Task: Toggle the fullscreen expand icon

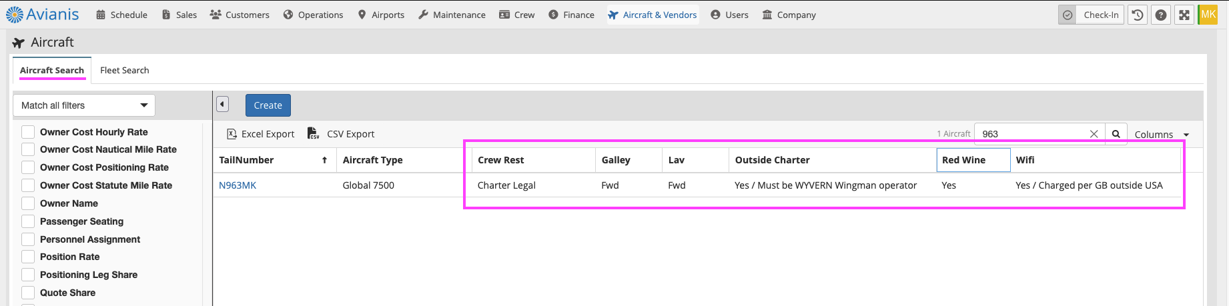Action: (x=1184, y=15)
